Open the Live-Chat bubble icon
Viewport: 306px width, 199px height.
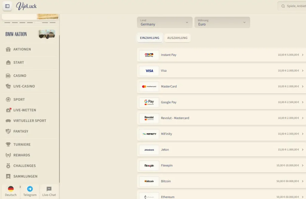click(49, 189)
